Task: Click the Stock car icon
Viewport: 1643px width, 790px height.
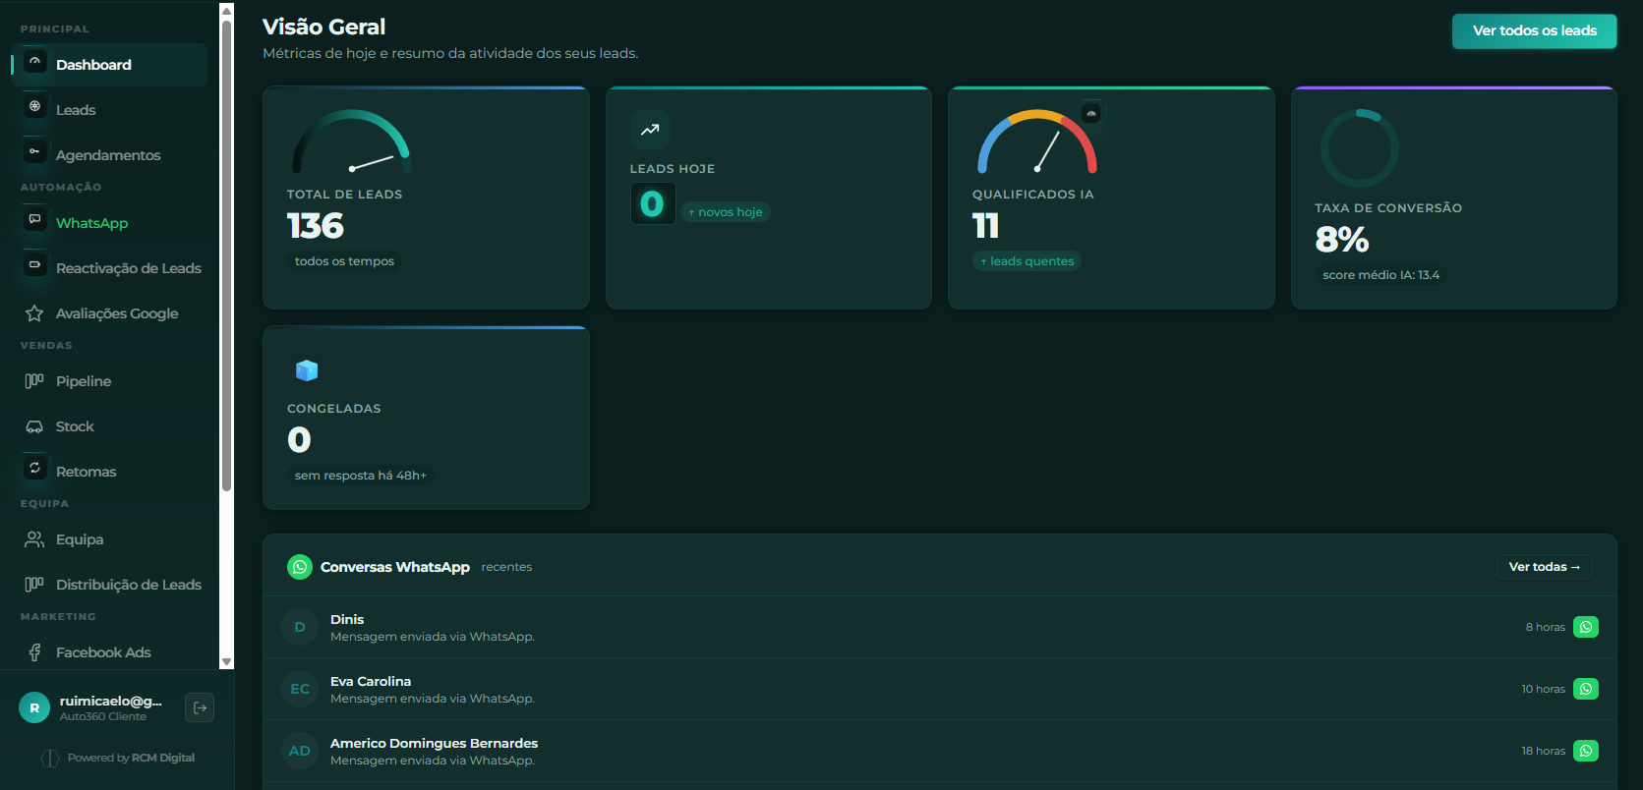Action: 34,426
